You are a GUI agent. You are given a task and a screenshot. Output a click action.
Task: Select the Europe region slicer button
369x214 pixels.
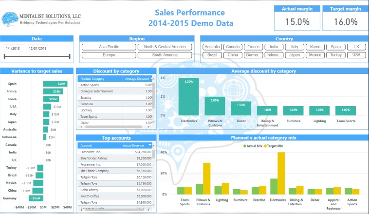click(x=109, y=55)
